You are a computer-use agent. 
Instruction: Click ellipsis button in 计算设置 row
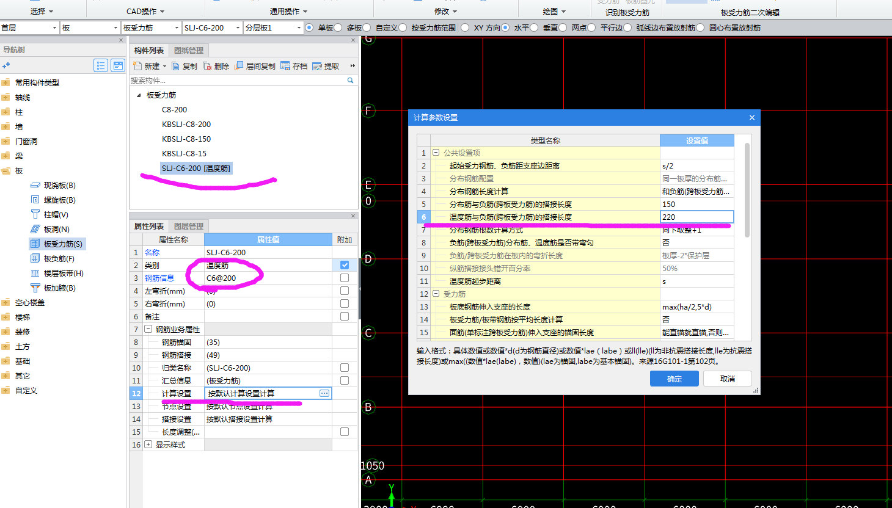tap(324, 393)
